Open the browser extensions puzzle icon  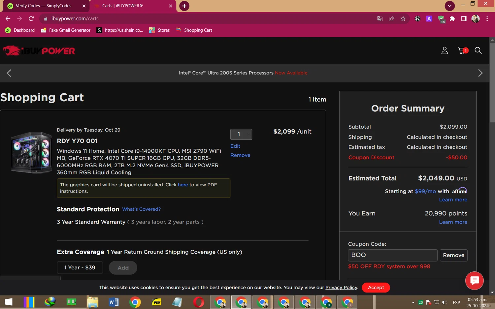pos(452,19)
